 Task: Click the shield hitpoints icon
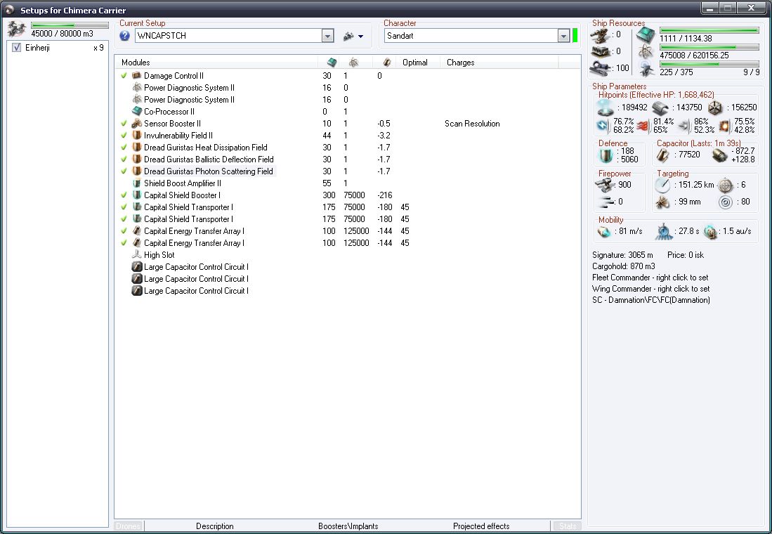tap(605, 108)
